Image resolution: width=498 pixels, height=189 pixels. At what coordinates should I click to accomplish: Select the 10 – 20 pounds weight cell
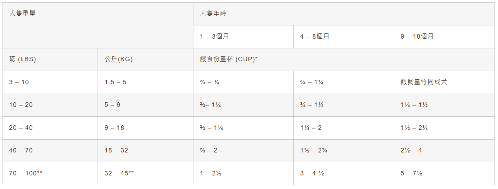pyautogui.click(x=21, y=105)
